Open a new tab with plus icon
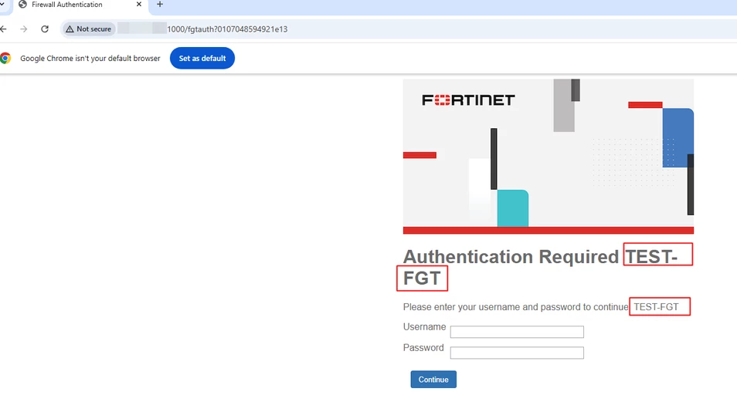The image size is (737, 402). click(160, 5)
